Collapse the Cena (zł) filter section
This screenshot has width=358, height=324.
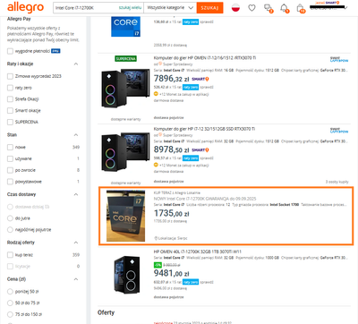[x=76, y=279]
